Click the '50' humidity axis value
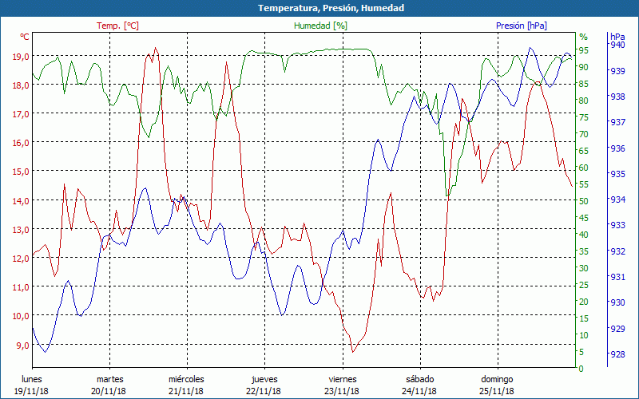Viewport: 639px width, 399px height. pos(584,201)
